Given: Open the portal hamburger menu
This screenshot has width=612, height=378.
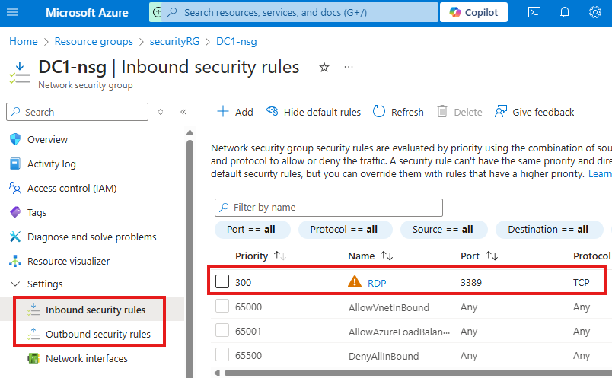Looking at the screenshot, I should [12, 12].
